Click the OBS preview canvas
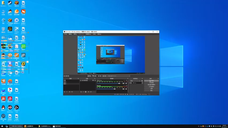This screenshot has width=228, height=128. (x=111, y=55)
